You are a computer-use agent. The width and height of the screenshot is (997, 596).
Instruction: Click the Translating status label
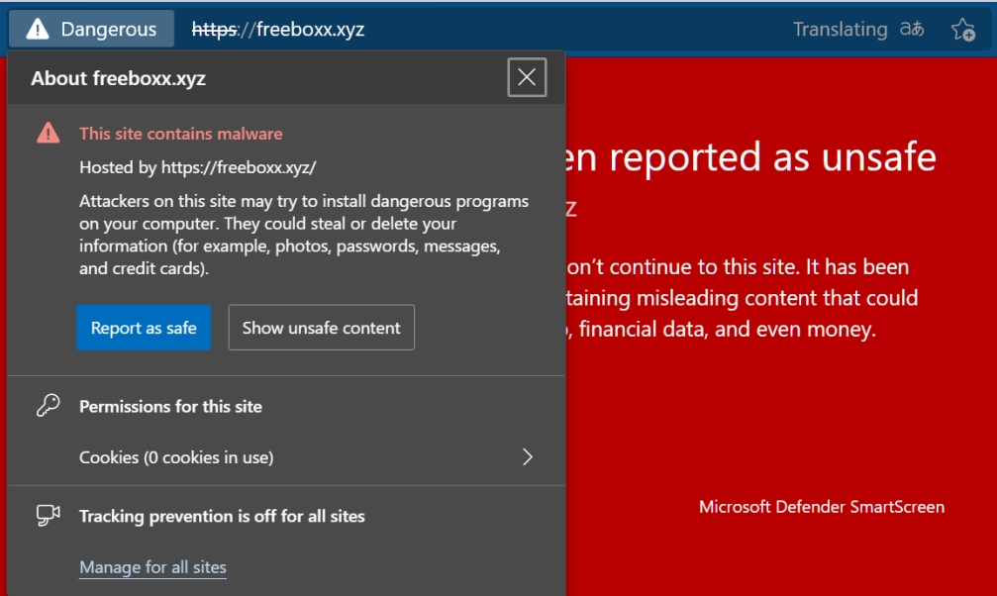point(841,29)
